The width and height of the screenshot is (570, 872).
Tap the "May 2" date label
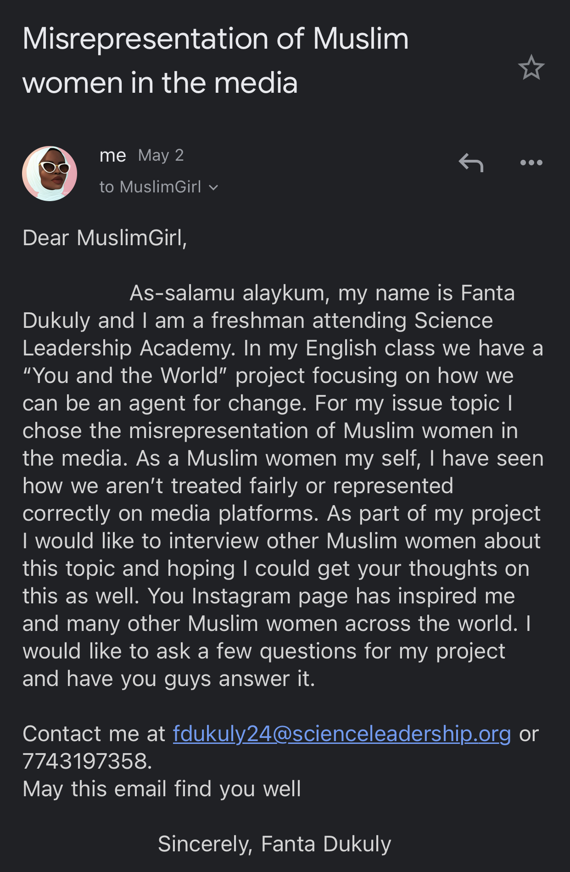pos(161,156)
